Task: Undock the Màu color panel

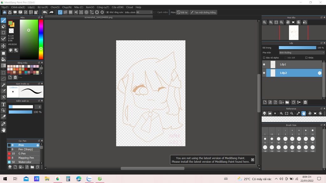Action: [x=39, y=17]
